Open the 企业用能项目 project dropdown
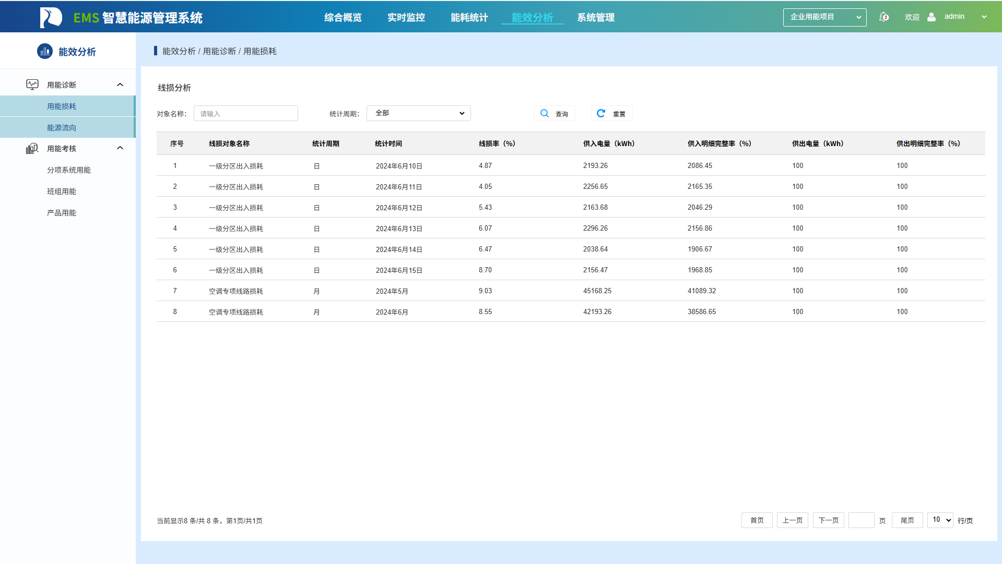 (824, 17)
